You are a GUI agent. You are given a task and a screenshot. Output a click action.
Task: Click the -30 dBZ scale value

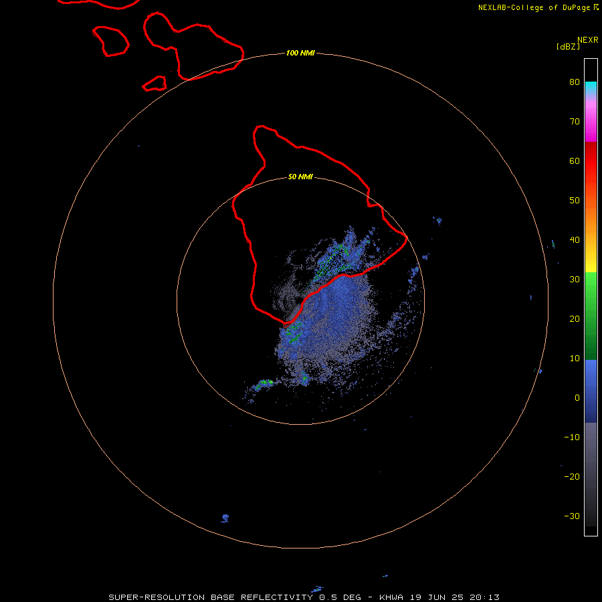[x=572, y=516]
